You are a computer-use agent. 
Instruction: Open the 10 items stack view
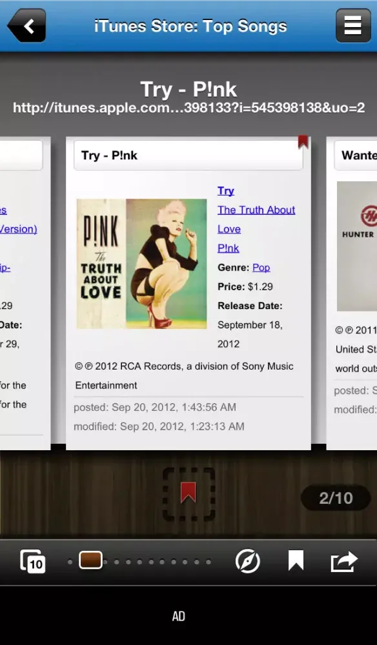[33, 562]
